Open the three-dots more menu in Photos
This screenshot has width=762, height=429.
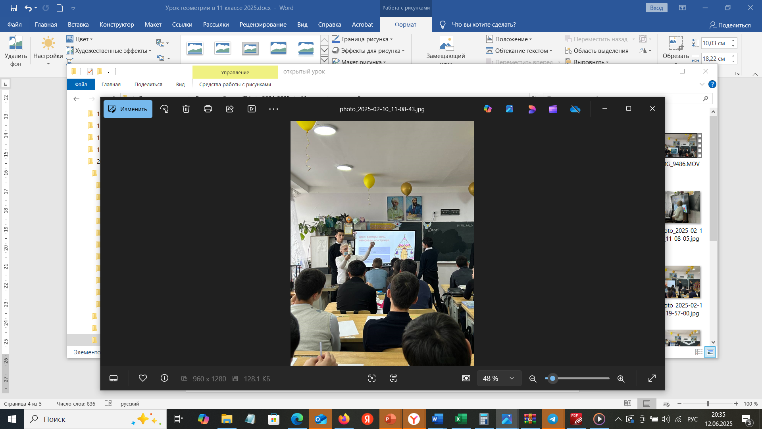[x=273, y=109]
